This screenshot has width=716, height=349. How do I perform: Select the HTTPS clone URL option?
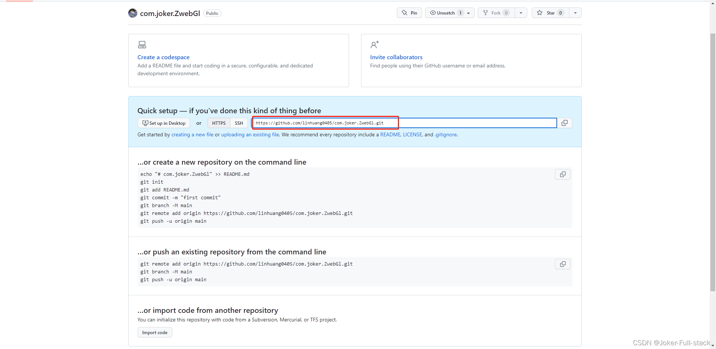tap(219, 123)
